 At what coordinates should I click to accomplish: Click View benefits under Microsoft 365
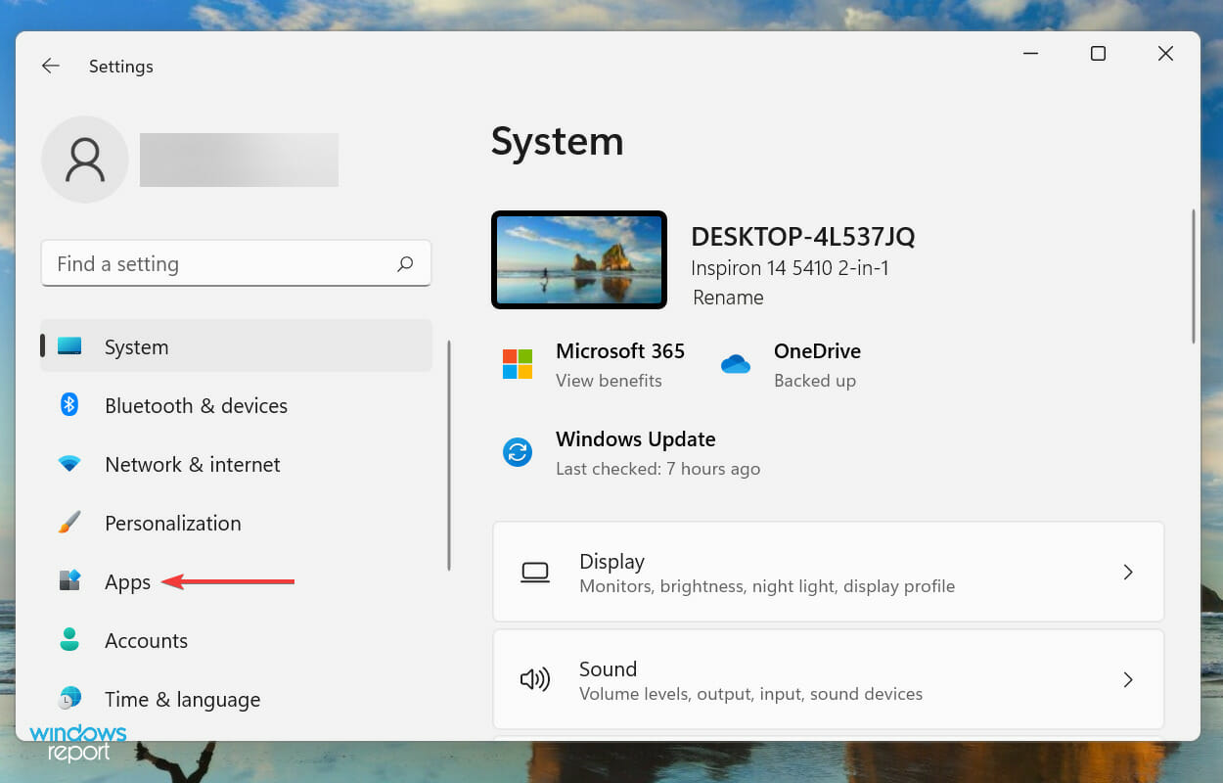[x=609, y=381]
